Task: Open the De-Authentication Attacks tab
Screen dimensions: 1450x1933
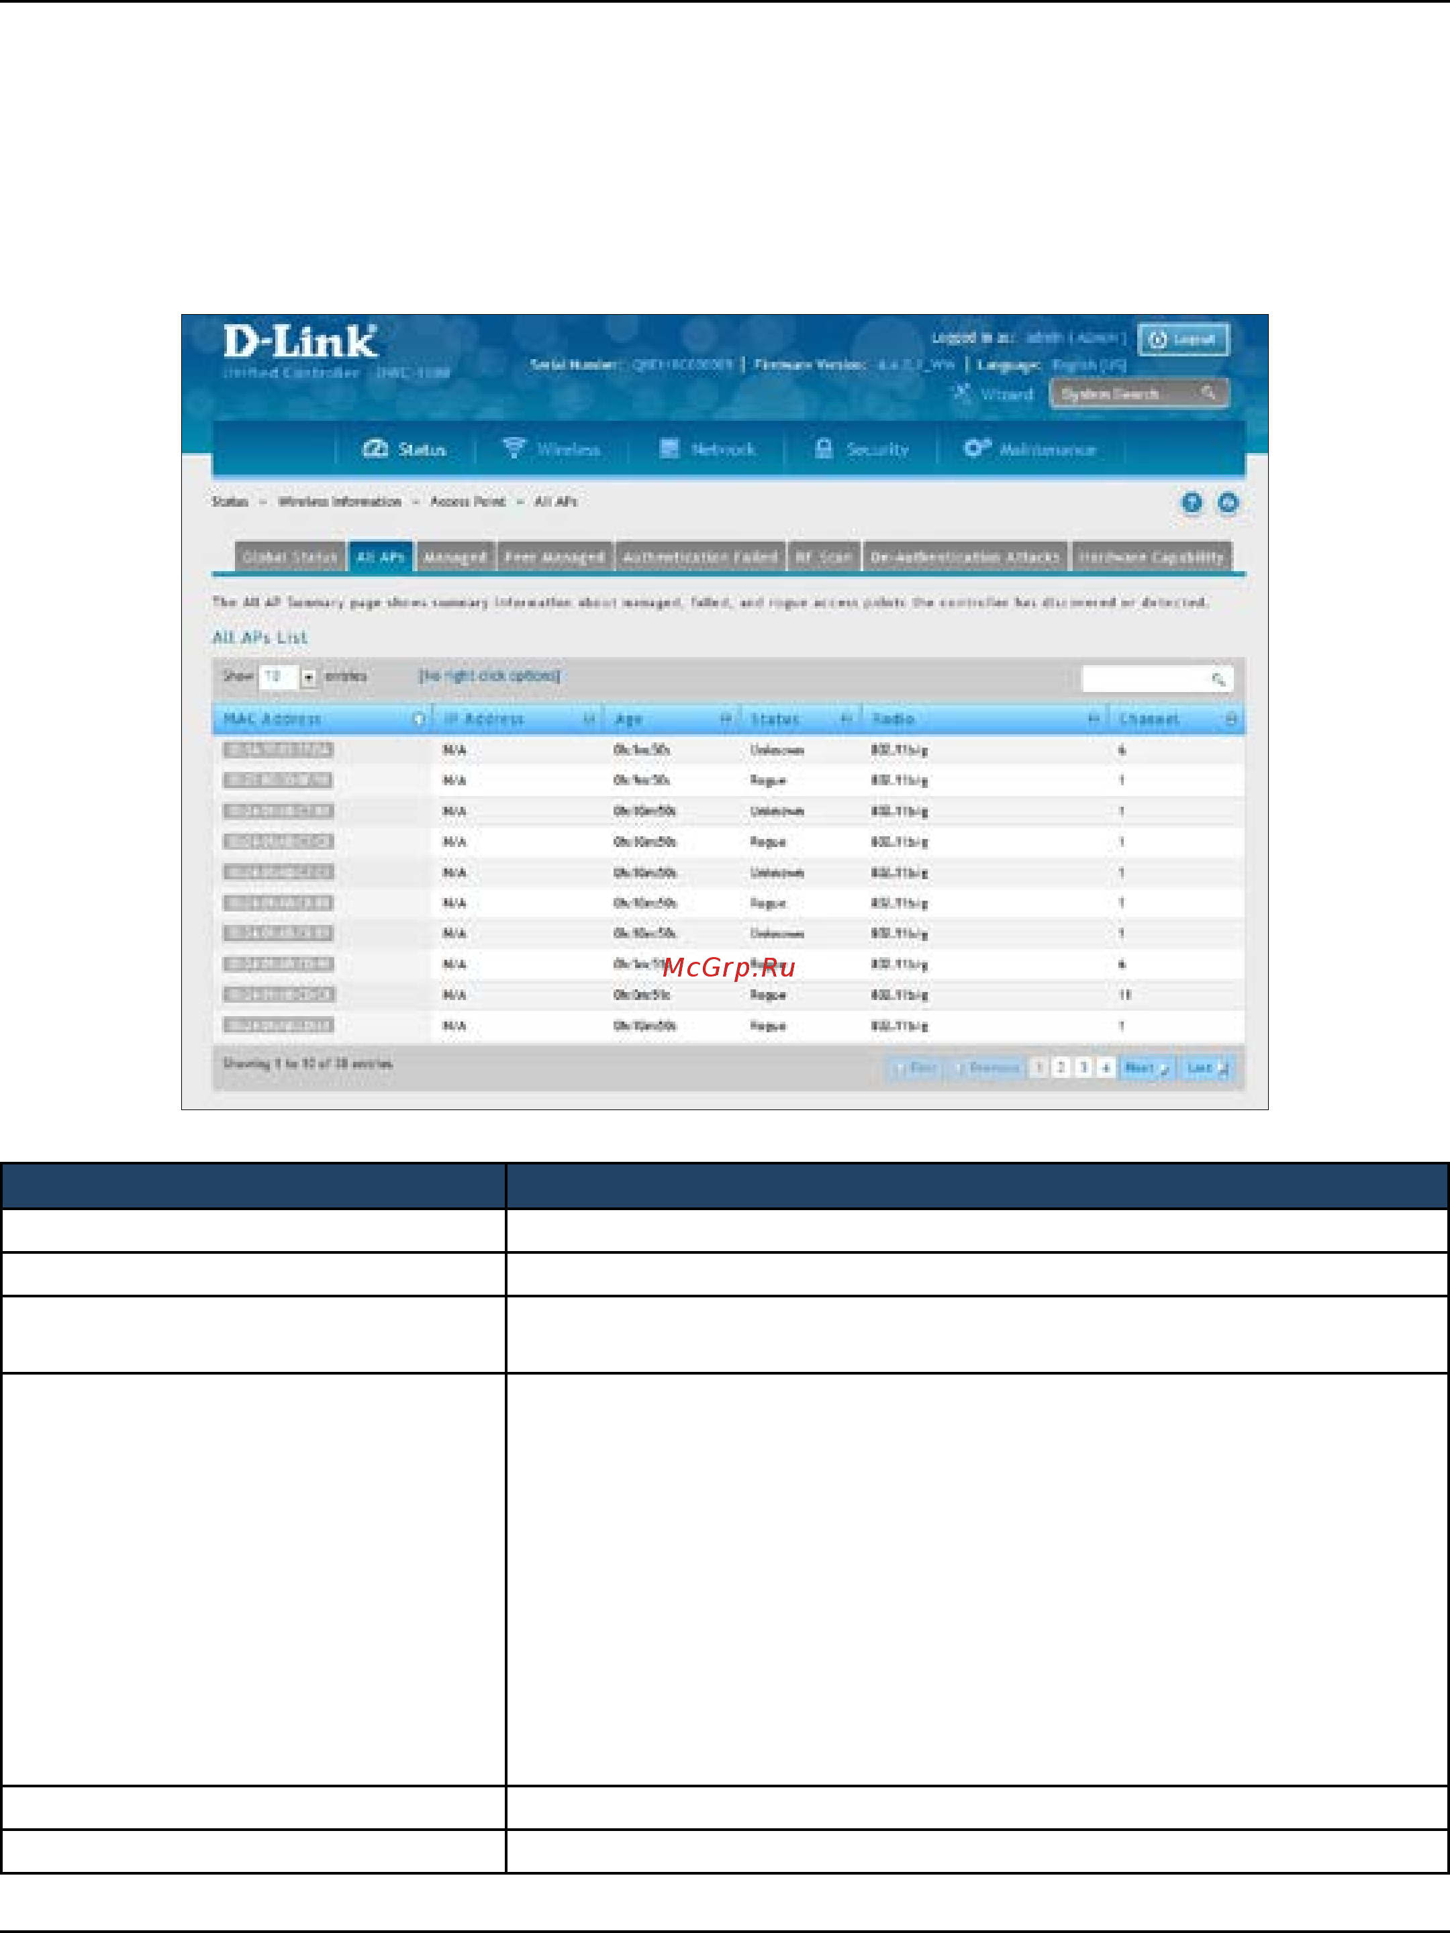Action: (965, 556)
